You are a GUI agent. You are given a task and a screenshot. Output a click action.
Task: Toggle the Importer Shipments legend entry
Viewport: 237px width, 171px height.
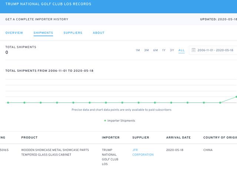pyautogui.click(x=120, y=121)
